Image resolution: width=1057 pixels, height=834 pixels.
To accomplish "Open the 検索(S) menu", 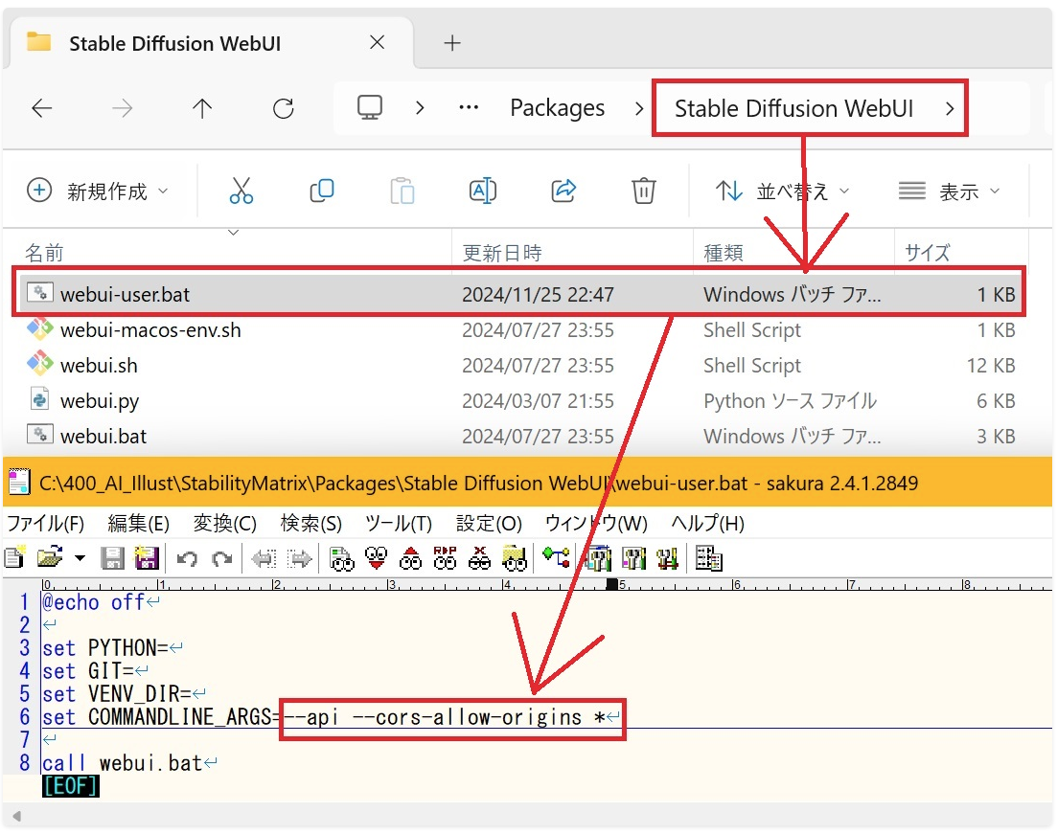I will pos(310,524).
